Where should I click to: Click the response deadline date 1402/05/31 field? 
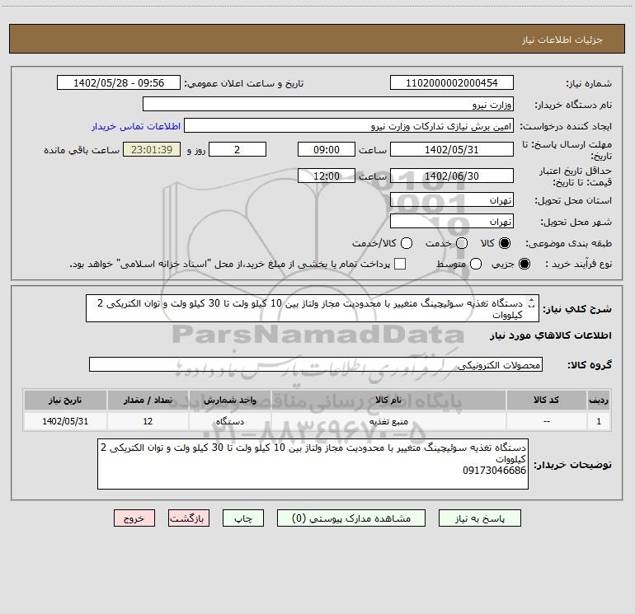[452, 149]
